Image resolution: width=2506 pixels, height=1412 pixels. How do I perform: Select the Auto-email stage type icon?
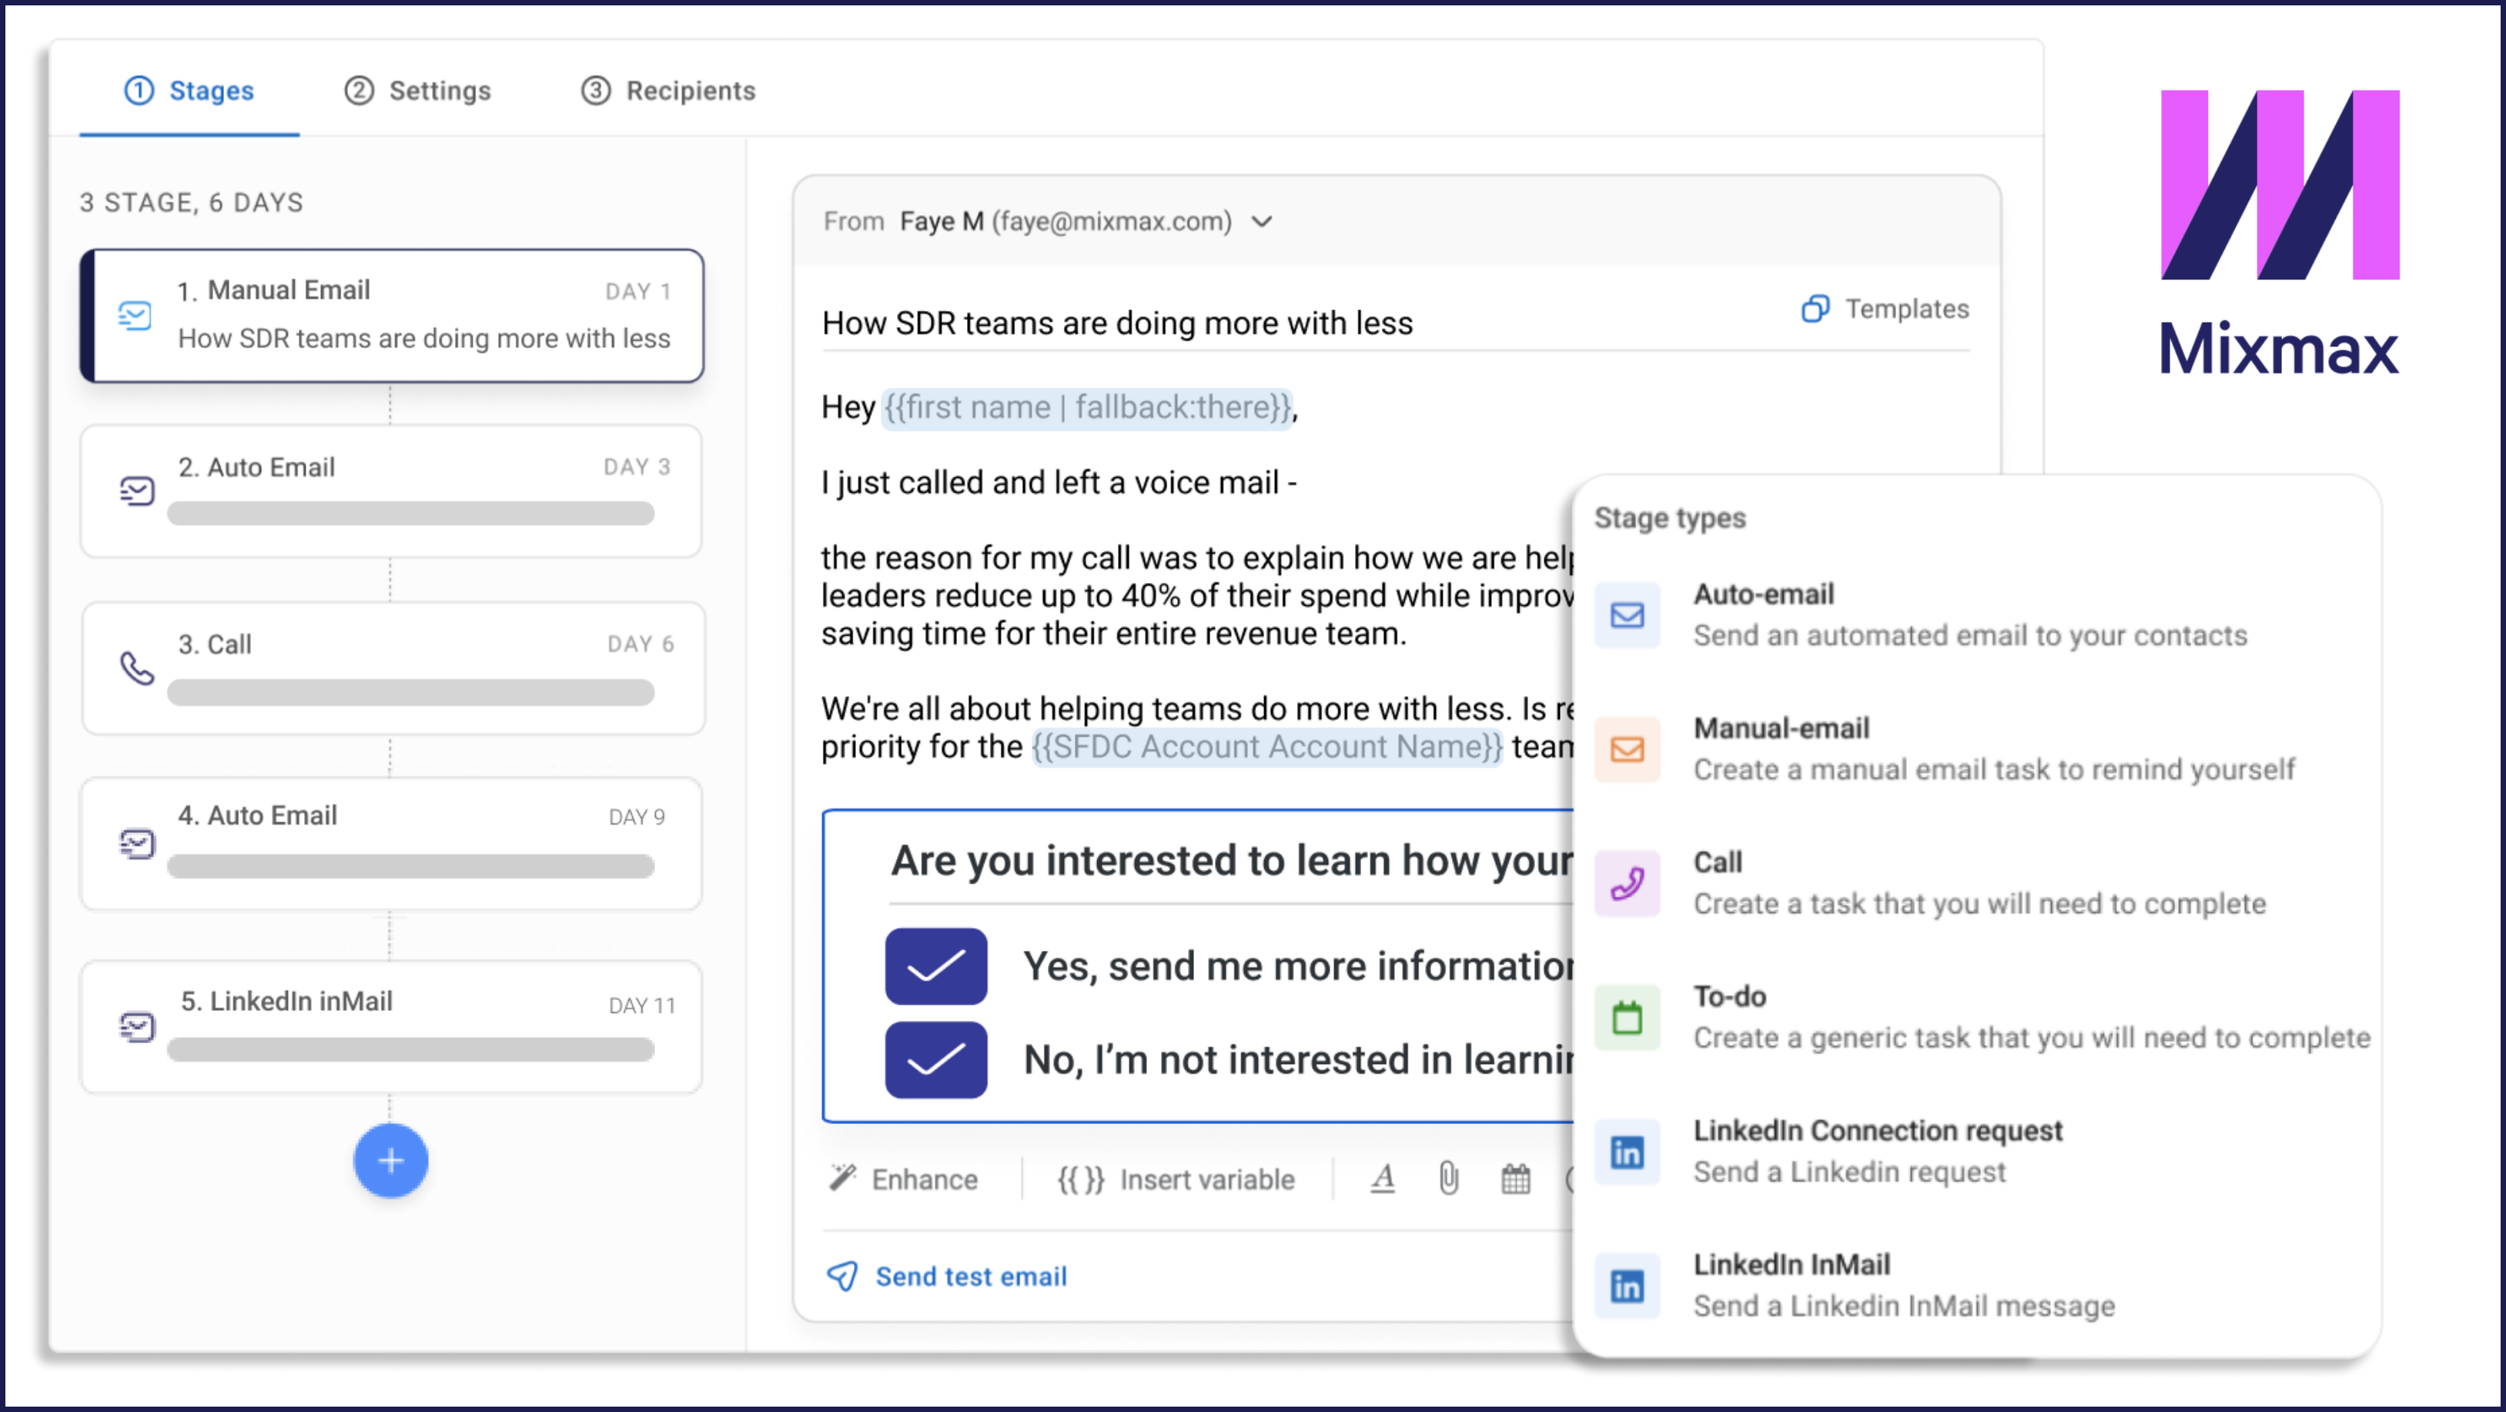[1627, 615]
